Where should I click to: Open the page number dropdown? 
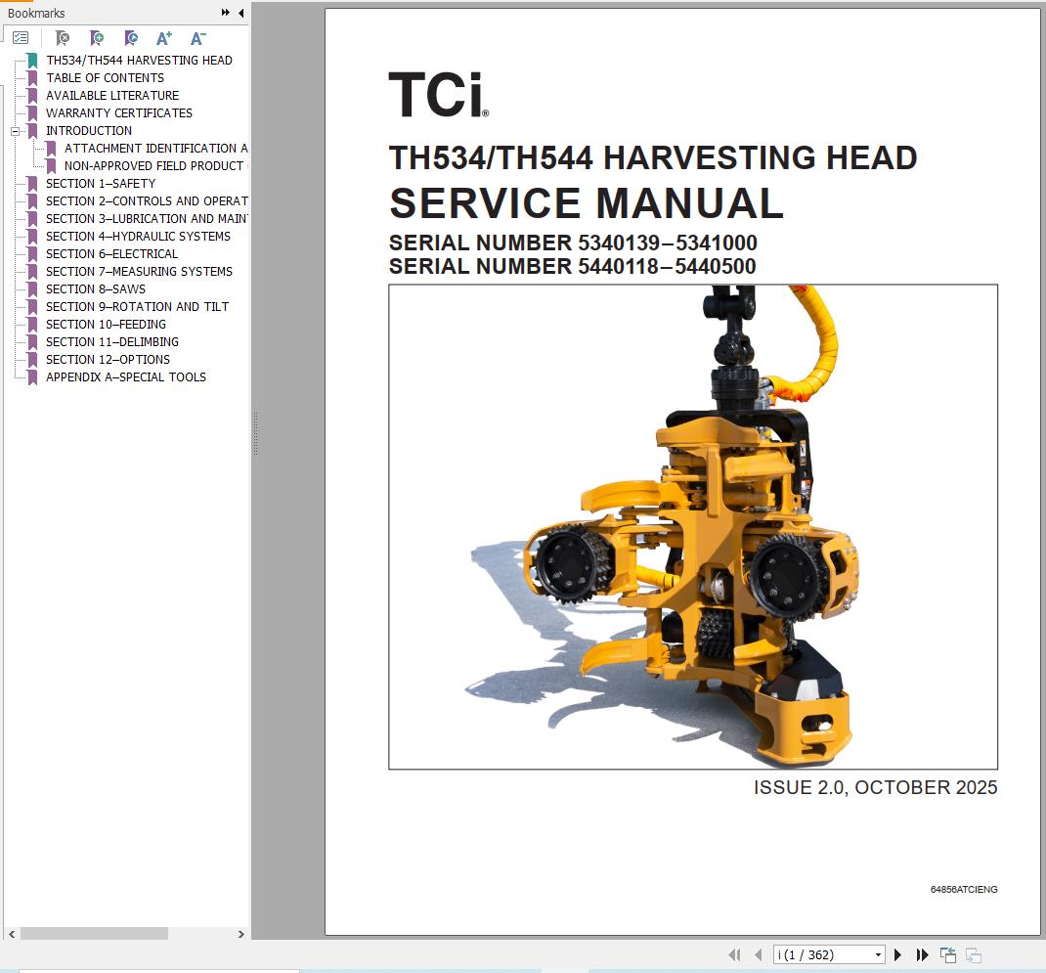coord(878,953)
